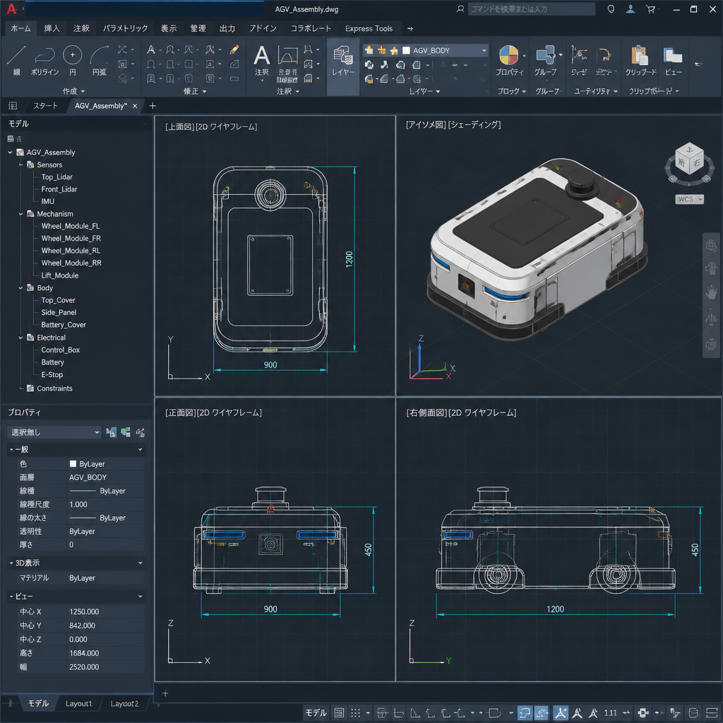723x723 pixels.
Task: Click the [上面図] viewport view label
Action: point(180,127)
